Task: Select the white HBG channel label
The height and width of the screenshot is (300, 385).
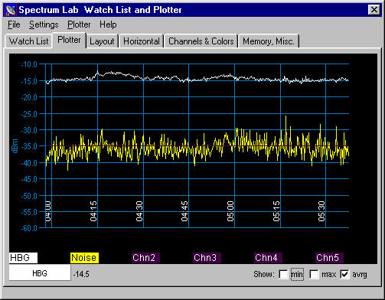Action: coord(23,258)
